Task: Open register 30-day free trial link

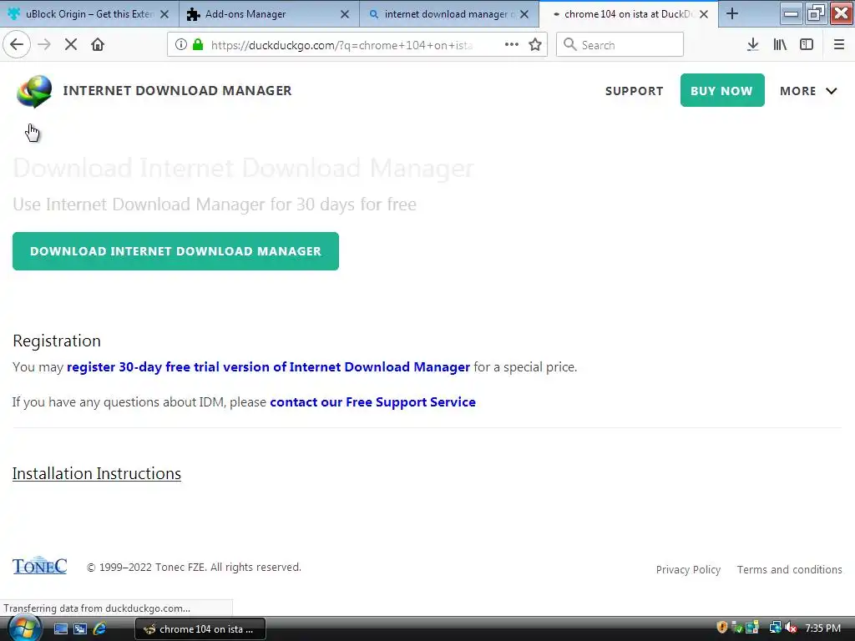Action: pyautogui.click(x=268, y=367)
